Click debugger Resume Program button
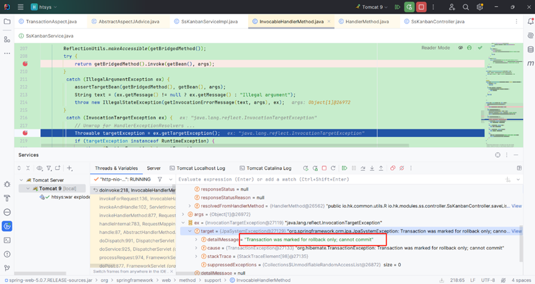 [345, 168]
